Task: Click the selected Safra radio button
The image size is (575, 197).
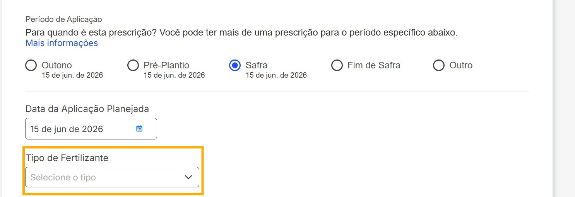Action: (x=235, y=66)
